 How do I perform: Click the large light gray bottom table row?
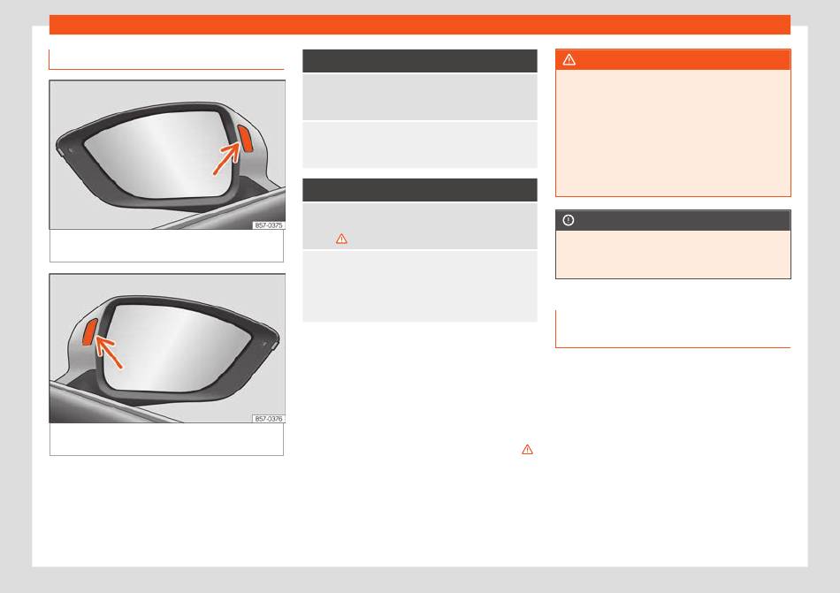[420, 286]
